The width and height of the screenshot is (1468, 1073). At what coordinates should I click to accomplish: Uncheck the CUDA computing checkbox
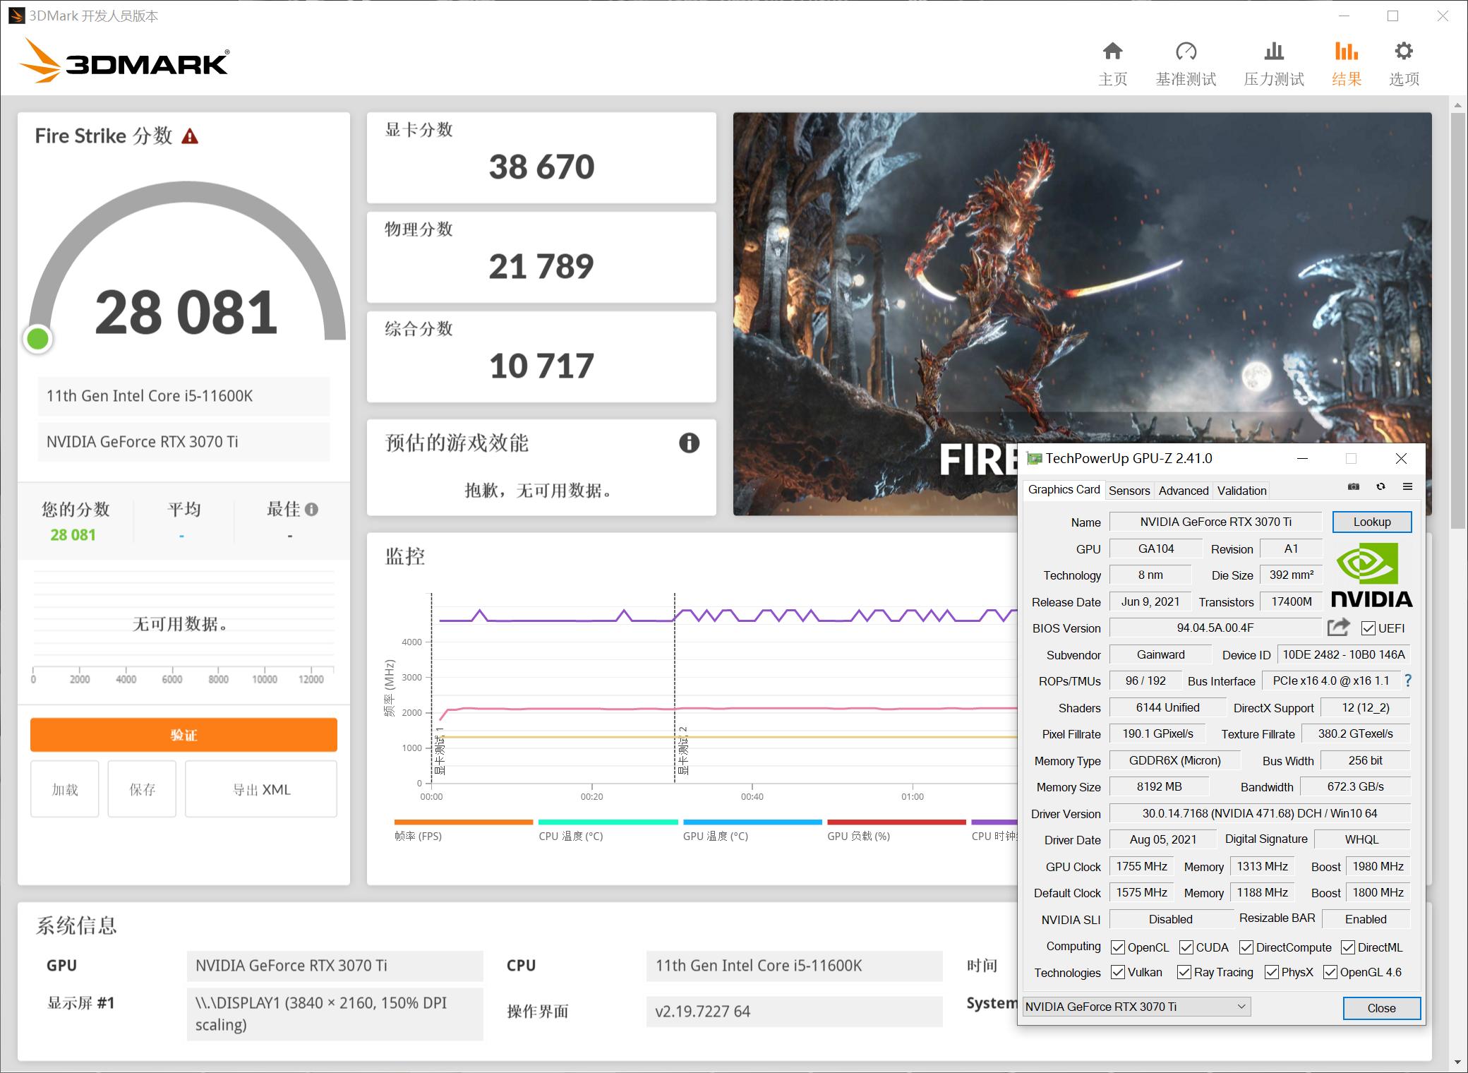[x=1185, y=947]
